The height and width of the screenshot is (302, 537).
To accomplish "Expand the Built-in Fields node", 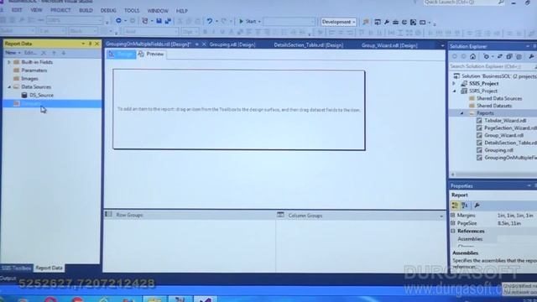I will [x=9, y=62].
